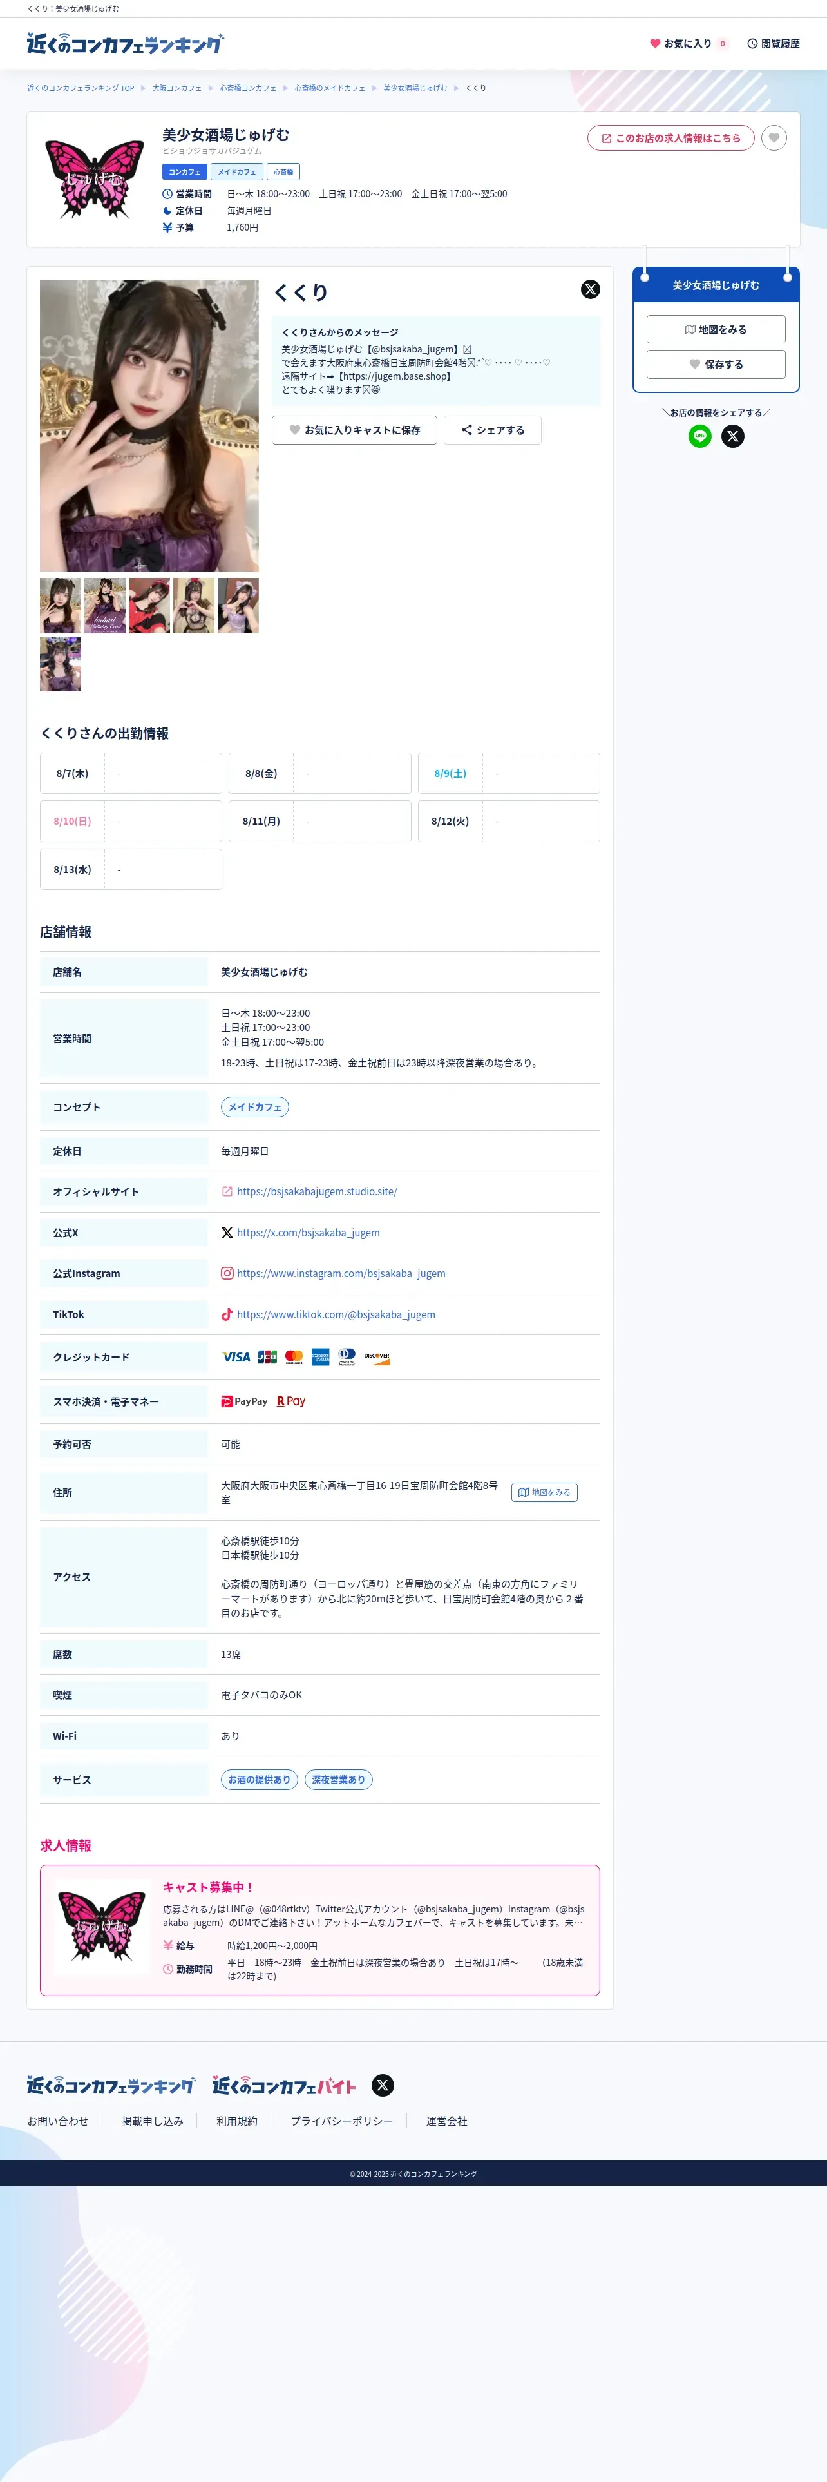Select the 8/13(水) schedule cell
Viewport: 827px width, 2482px height.
click(x=131, y=869)
